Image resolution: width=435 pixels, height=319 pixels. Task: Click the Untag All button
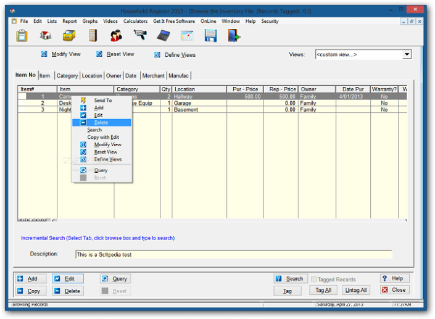tap(356, 290)
